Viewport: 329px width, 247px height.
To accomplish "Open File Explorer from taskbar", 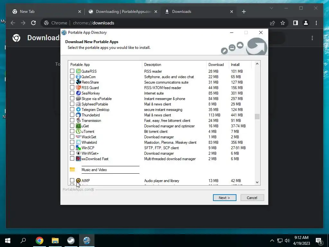I will pos(55,240).
